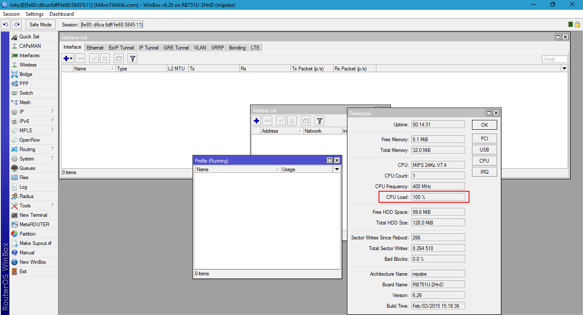
Task: Open the Session menu
Action: [12, 14]
